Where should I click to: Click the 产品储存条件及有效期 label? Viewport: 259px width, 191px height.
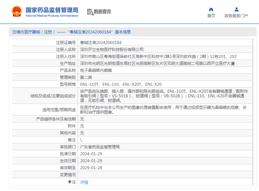[56, 119]
